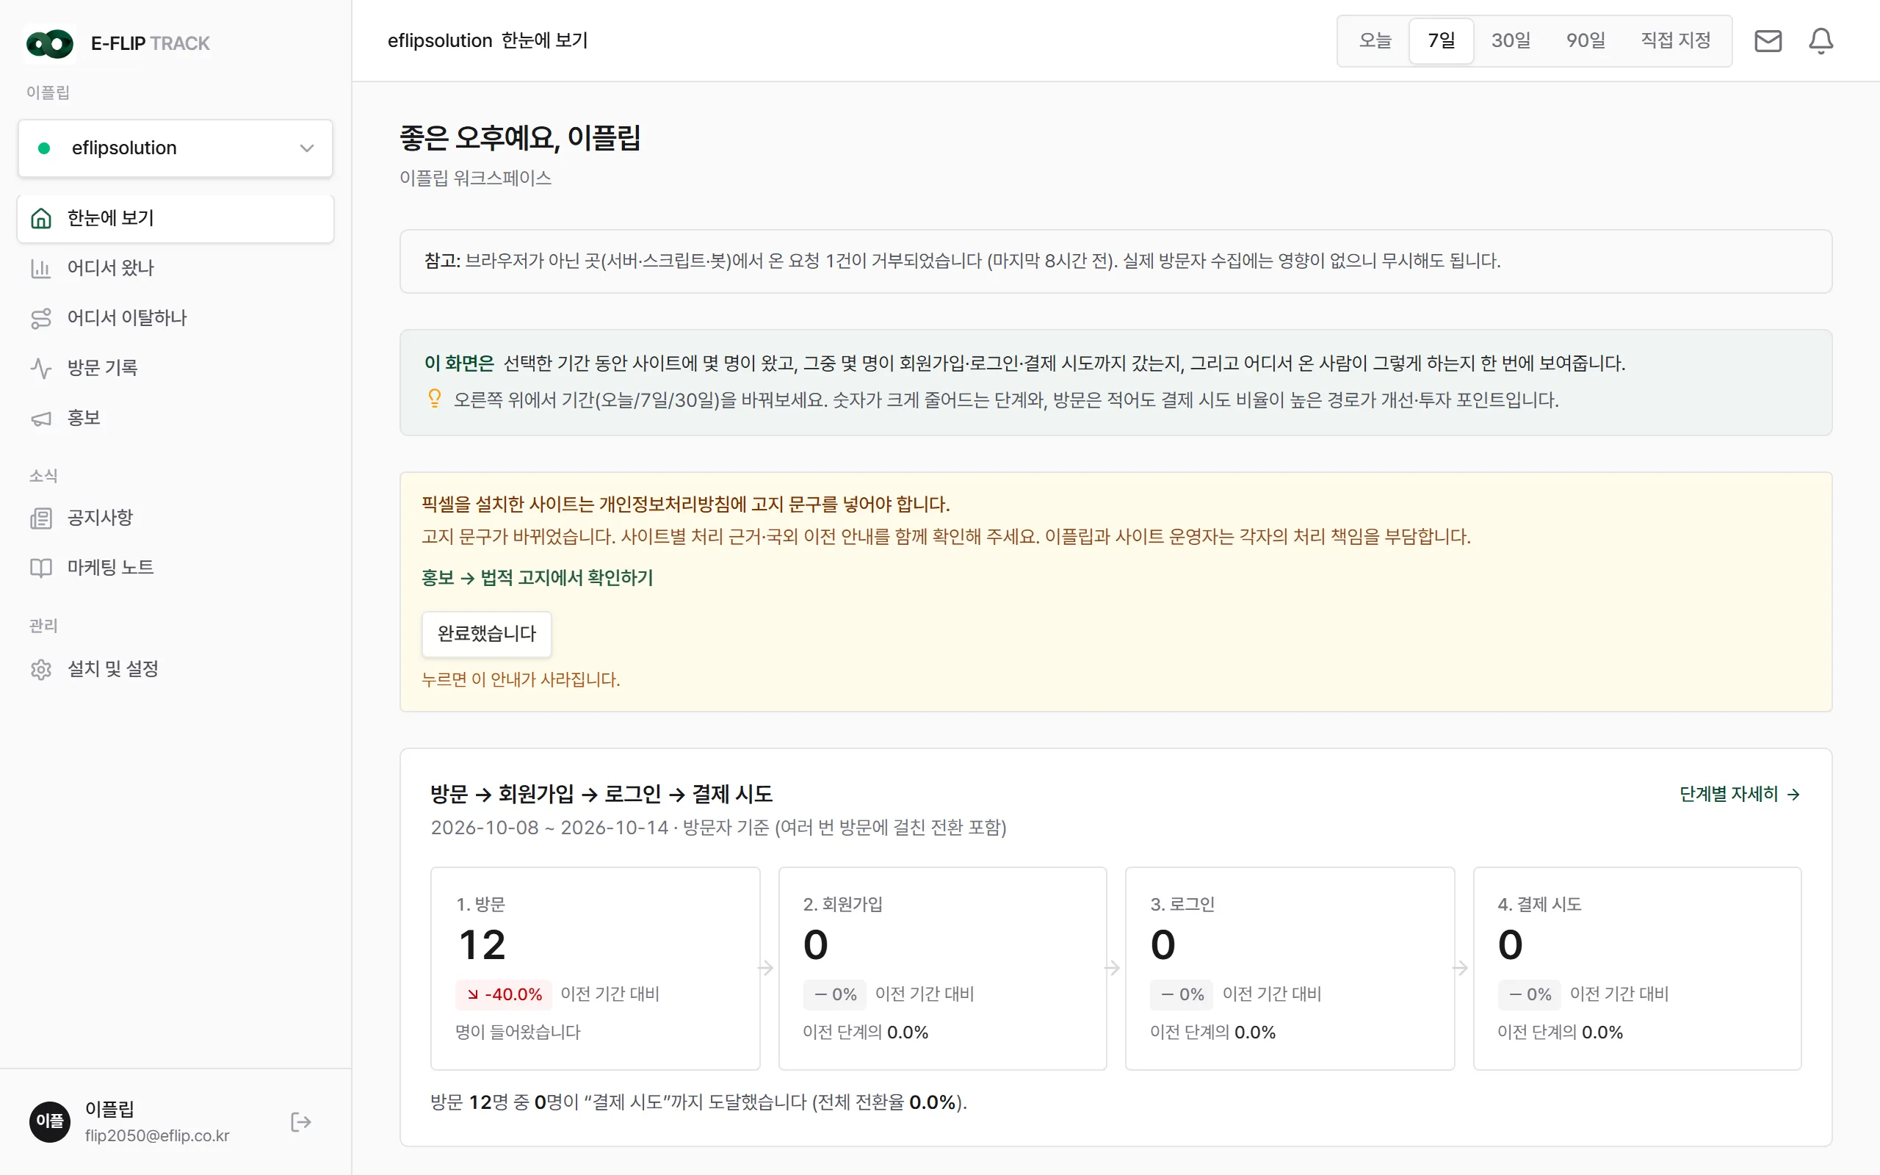Expand the eflipsolution site selector dropdown
The width and height of the screenshot is (1880, 1175).
click(x=176, y=148)
